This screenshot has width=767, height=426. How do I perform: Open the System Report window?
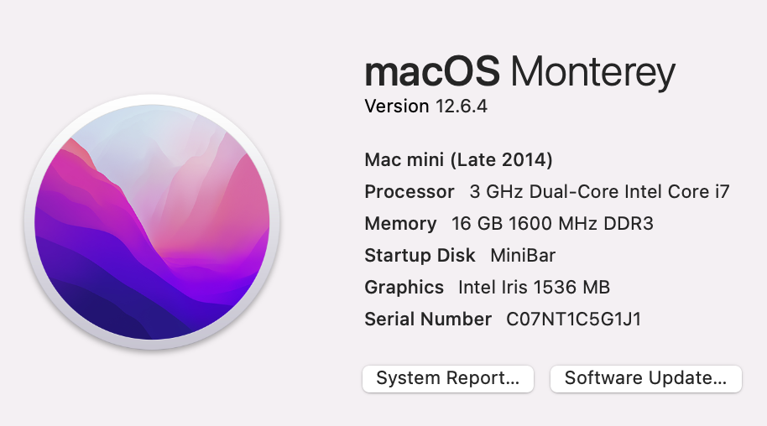pyautogui.click(x=448, y=378)
